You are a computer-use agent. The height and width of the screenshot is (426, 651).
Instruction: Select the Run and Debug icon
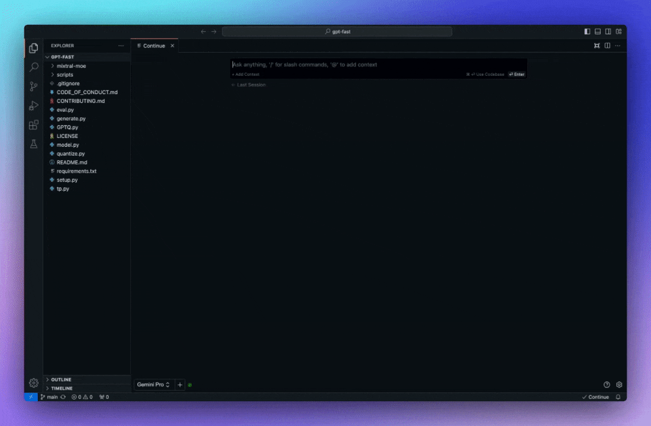(34, 105)
